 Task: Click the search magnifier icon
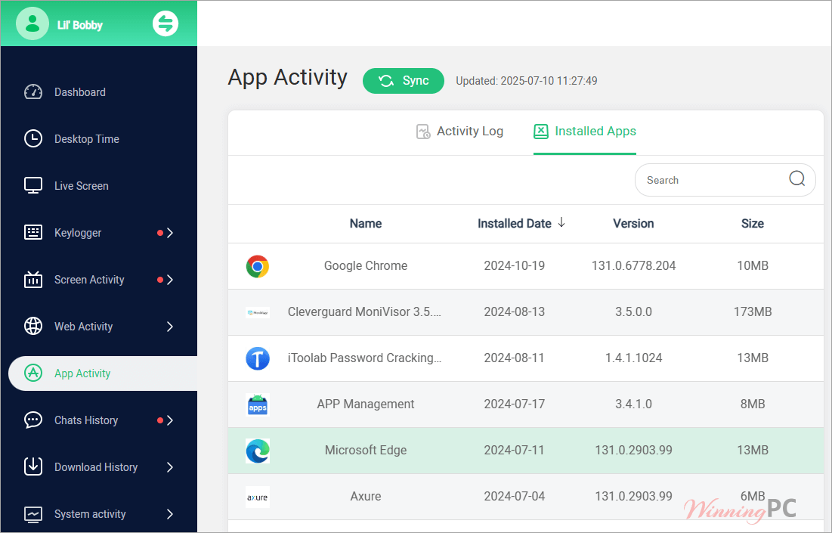click(x=797, y=179)
